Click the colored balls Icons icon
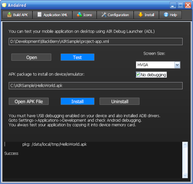The height and width of the screenshot is (184, 193). click(x=79, y=15)
